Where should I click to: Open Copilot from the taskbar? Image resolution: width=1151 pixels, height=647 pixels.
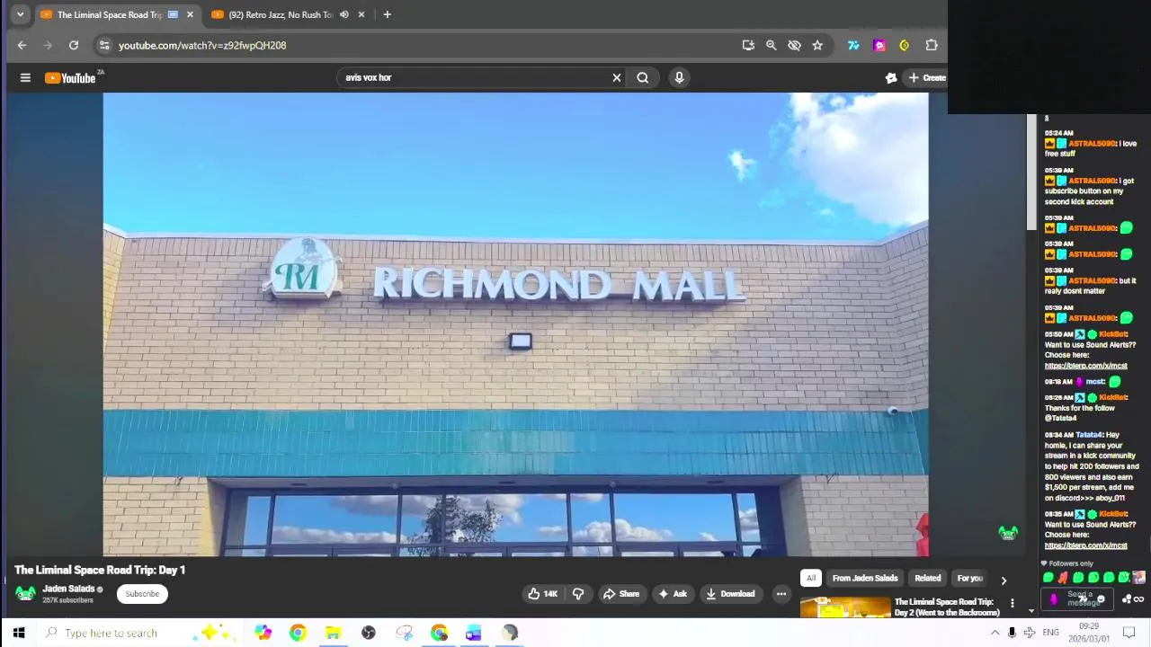tap(262, 634)
